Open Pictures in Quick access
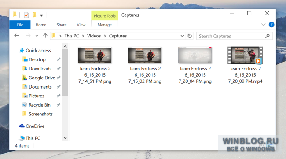 tap(36, 96)
